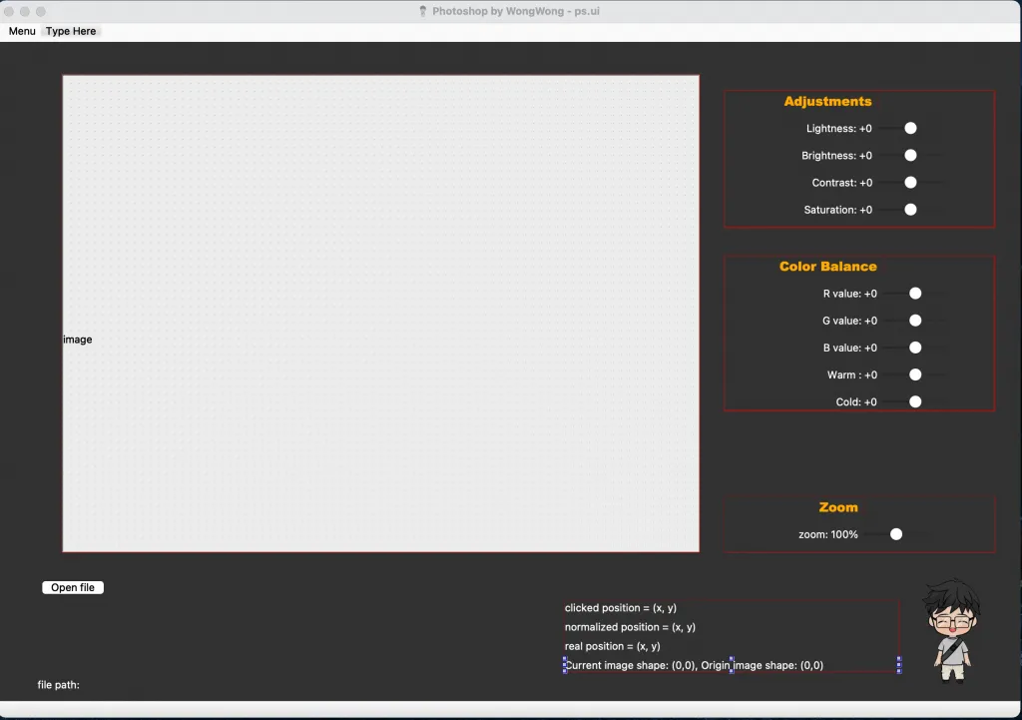Click the 'file path:' label
The width and height of the screenshot is (1022, 720).
pyautogui.click(x=58, y=685)
